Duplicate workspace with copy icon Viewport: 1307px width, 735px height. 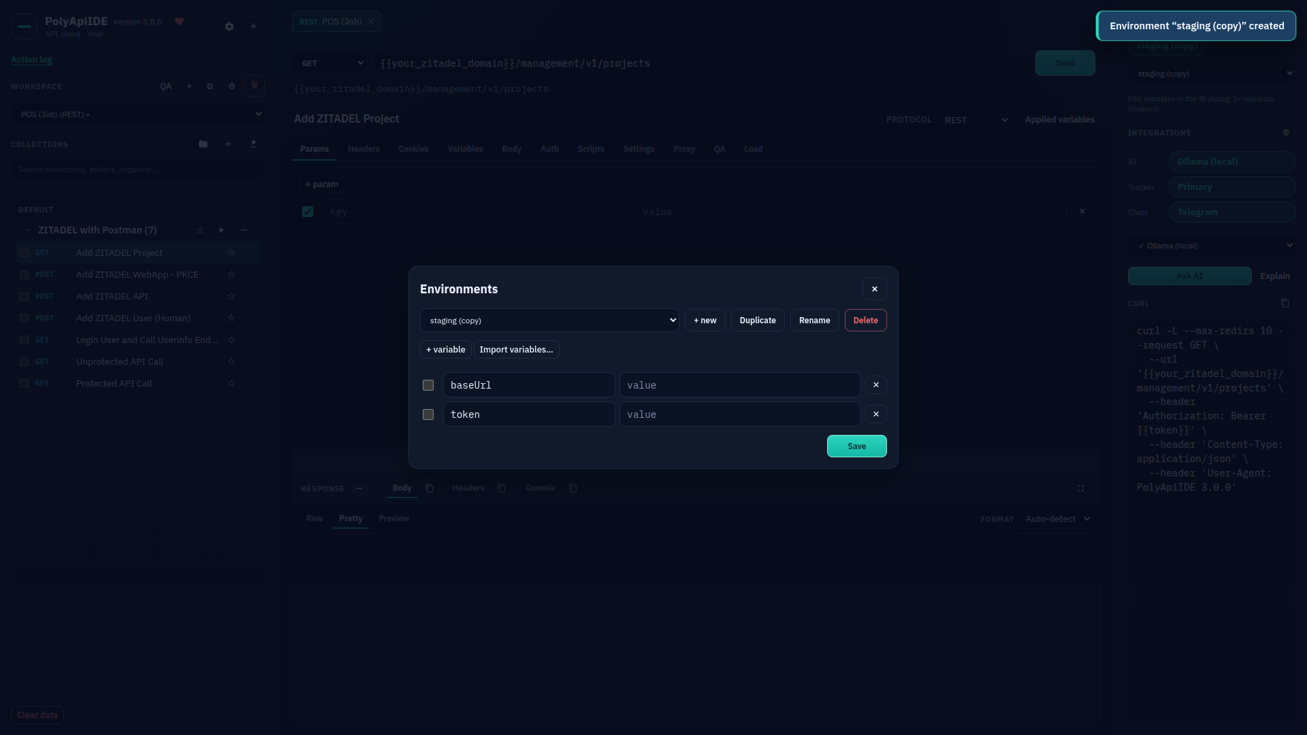(210, 86)
